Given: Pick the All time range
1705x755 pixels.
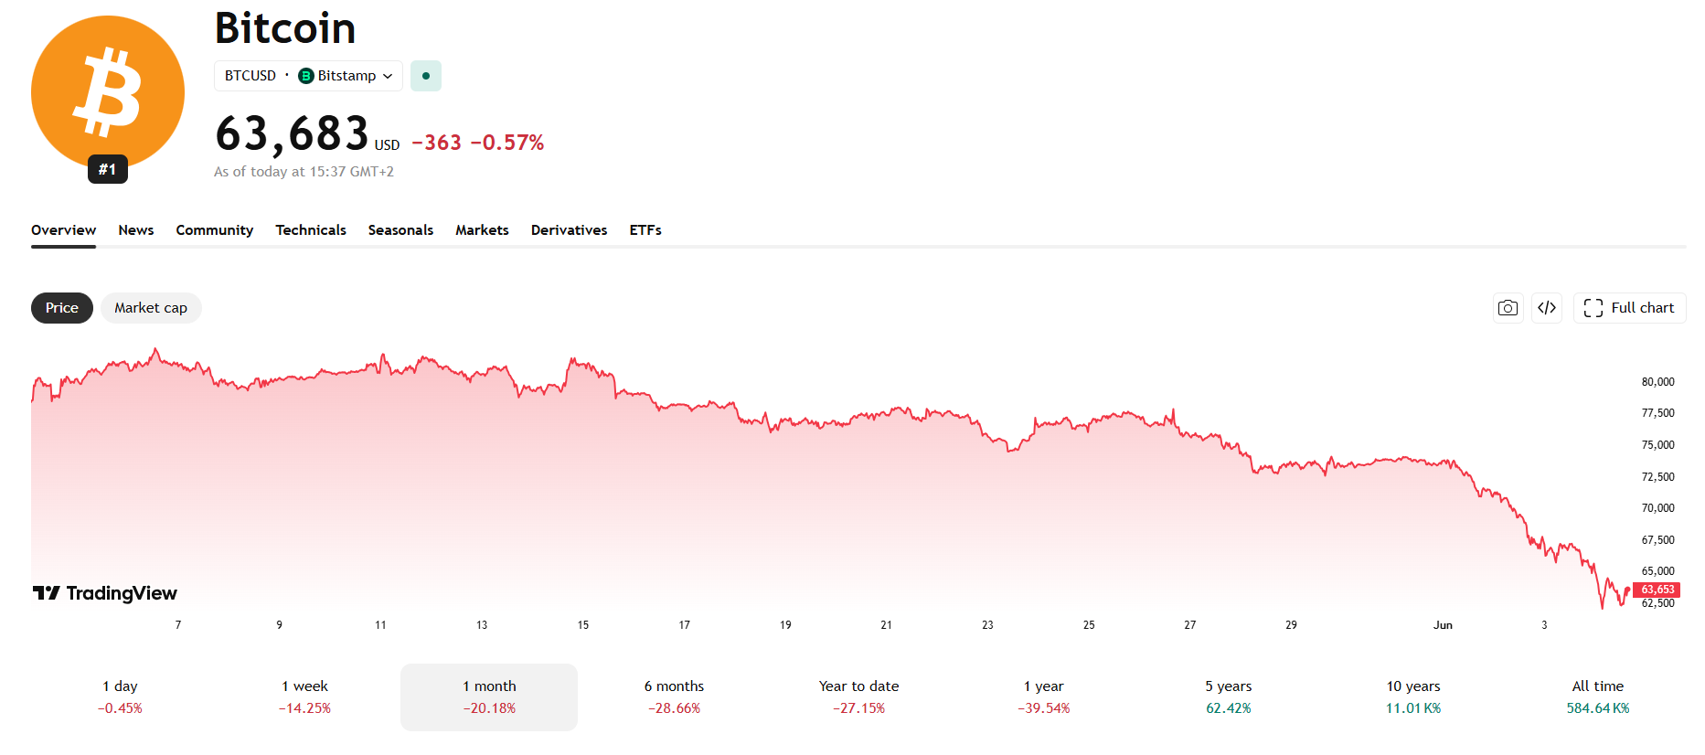Looking at the screenshot, I should pos(1597,697).
